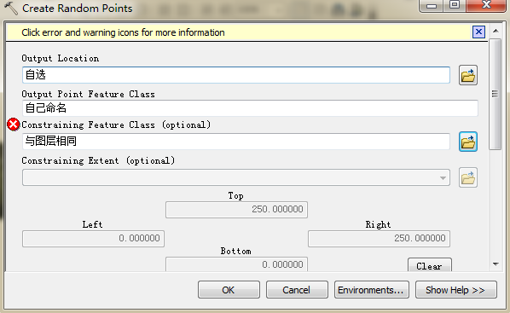Image resolution: width=510 pixels, height=313 pixels.
Task: Open the browse icon for Constraining Extent
Action: coord(468,177)
